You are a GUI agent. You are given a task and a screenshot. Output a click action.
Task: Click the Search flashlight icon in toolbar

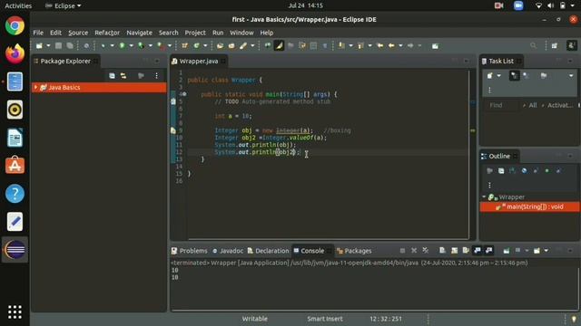[243, 46]
